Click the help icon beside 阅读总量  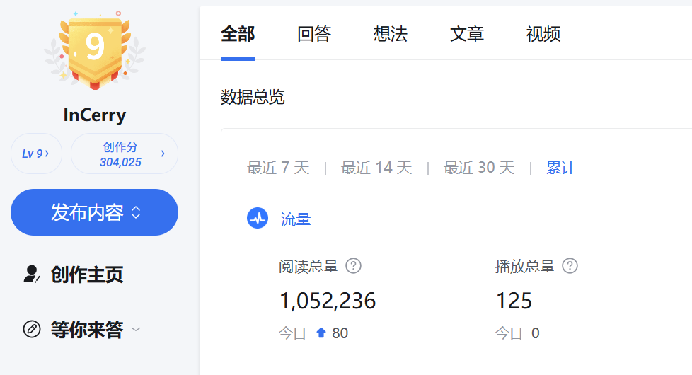click(354, 266)
